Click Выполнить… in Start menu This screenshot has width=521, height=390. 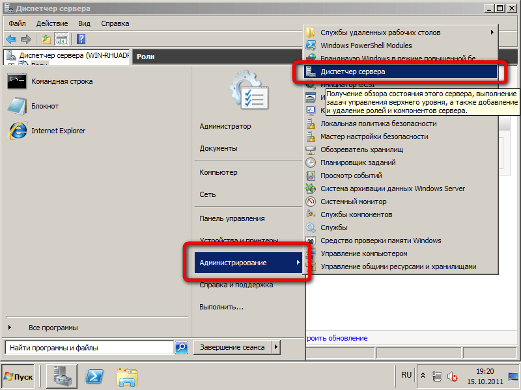point(221,307)
